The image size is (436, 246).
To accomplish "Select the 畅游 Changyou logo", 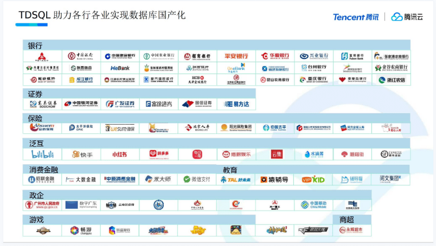I will click(81, 230).
